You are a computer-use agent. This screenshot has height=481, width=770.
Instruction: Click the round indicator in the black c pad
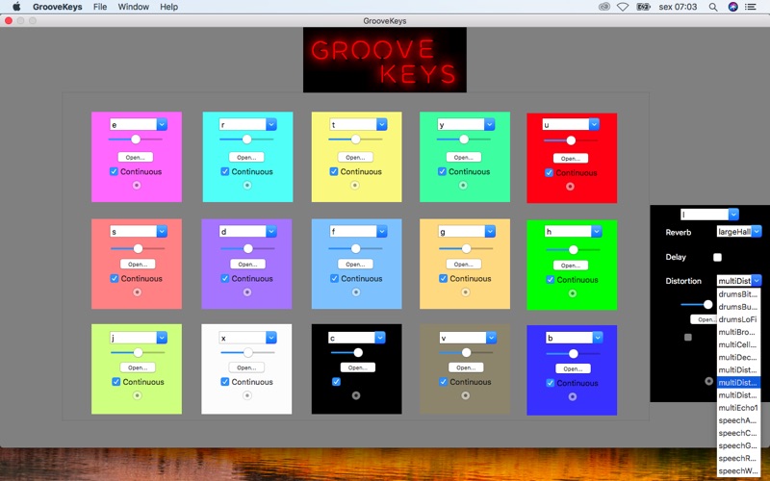356,395
